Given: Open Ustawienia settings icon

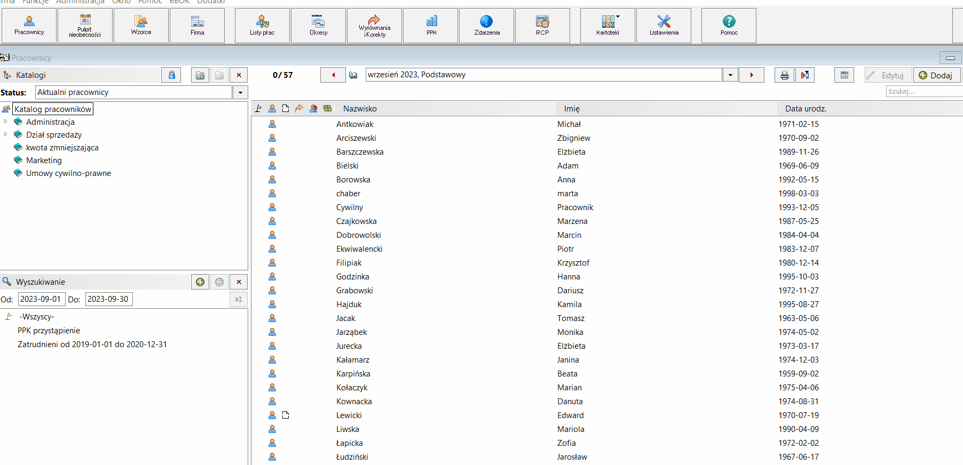Looking at the screenshot, I should click(x=664, y=26).
